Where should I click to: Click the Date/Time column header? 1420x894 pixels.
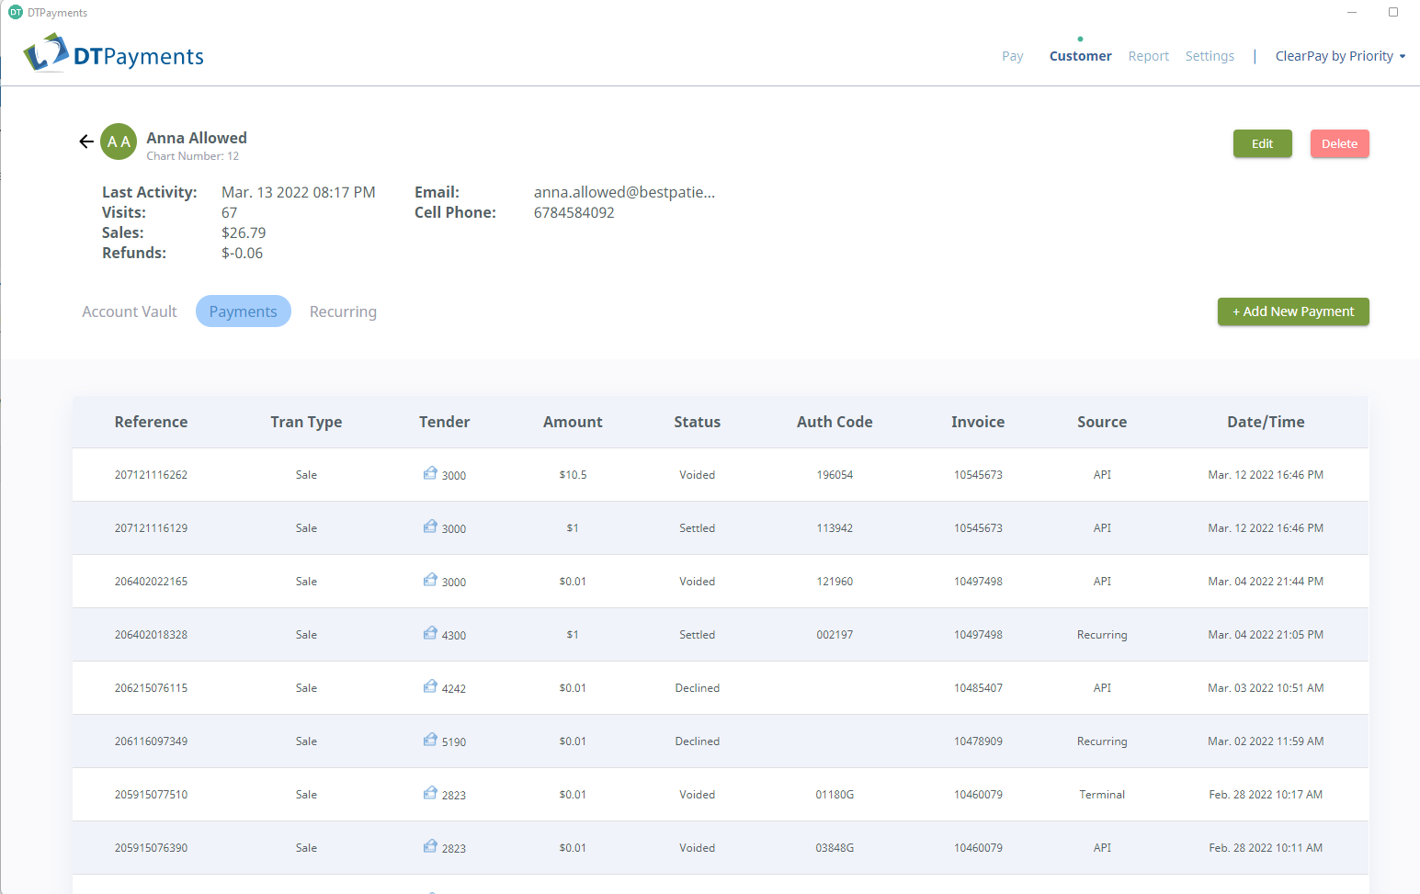1266,422
